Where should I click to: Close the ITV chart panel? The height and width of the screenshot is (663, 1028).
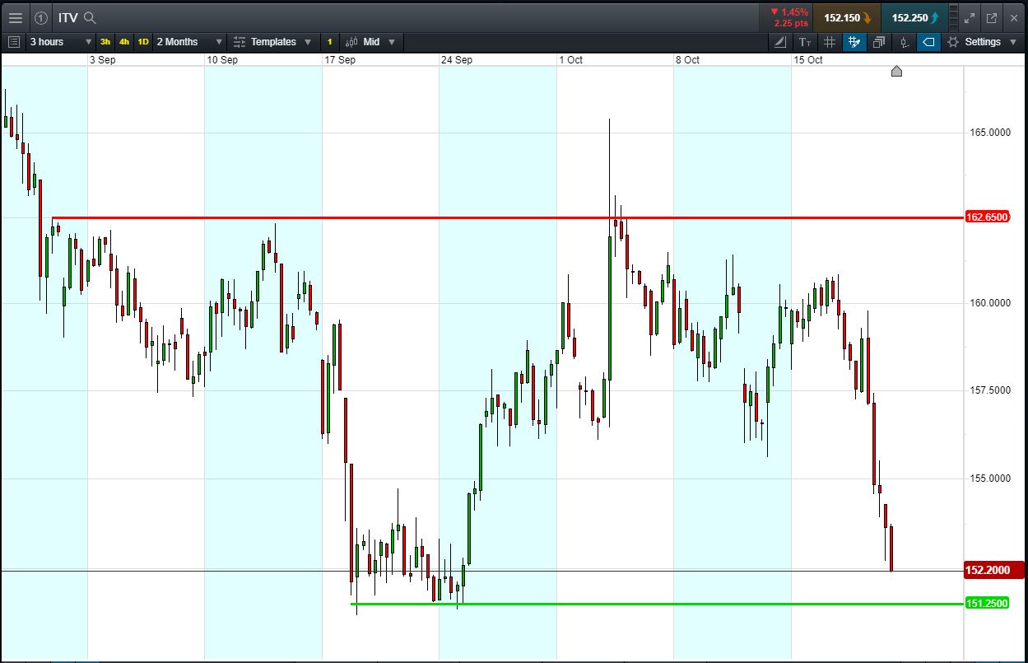click(1014, 17)
